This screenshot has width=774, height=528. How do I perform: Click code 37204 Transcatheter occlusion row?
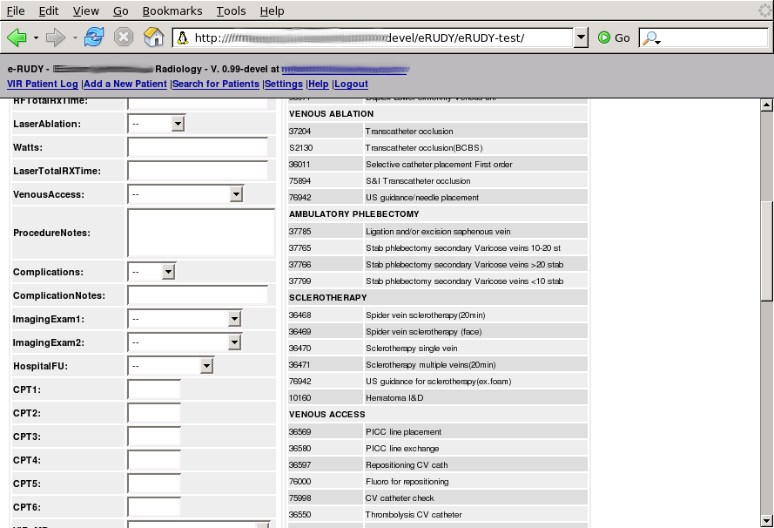point(438,131)
